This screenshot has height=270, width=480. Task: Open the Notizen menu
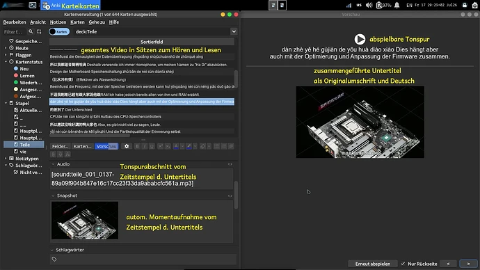coord(58,22)
